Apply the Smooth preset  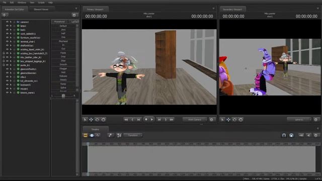[63, 64]
